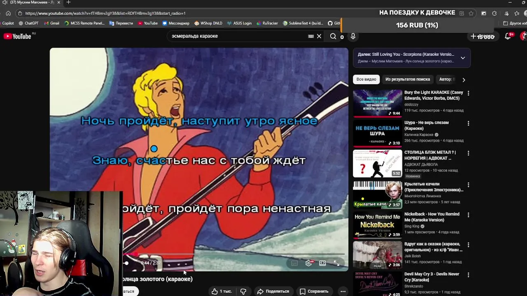Like the video with thumbs up
The width and height of the screenshot is (527, 296).
pos(222,291)
